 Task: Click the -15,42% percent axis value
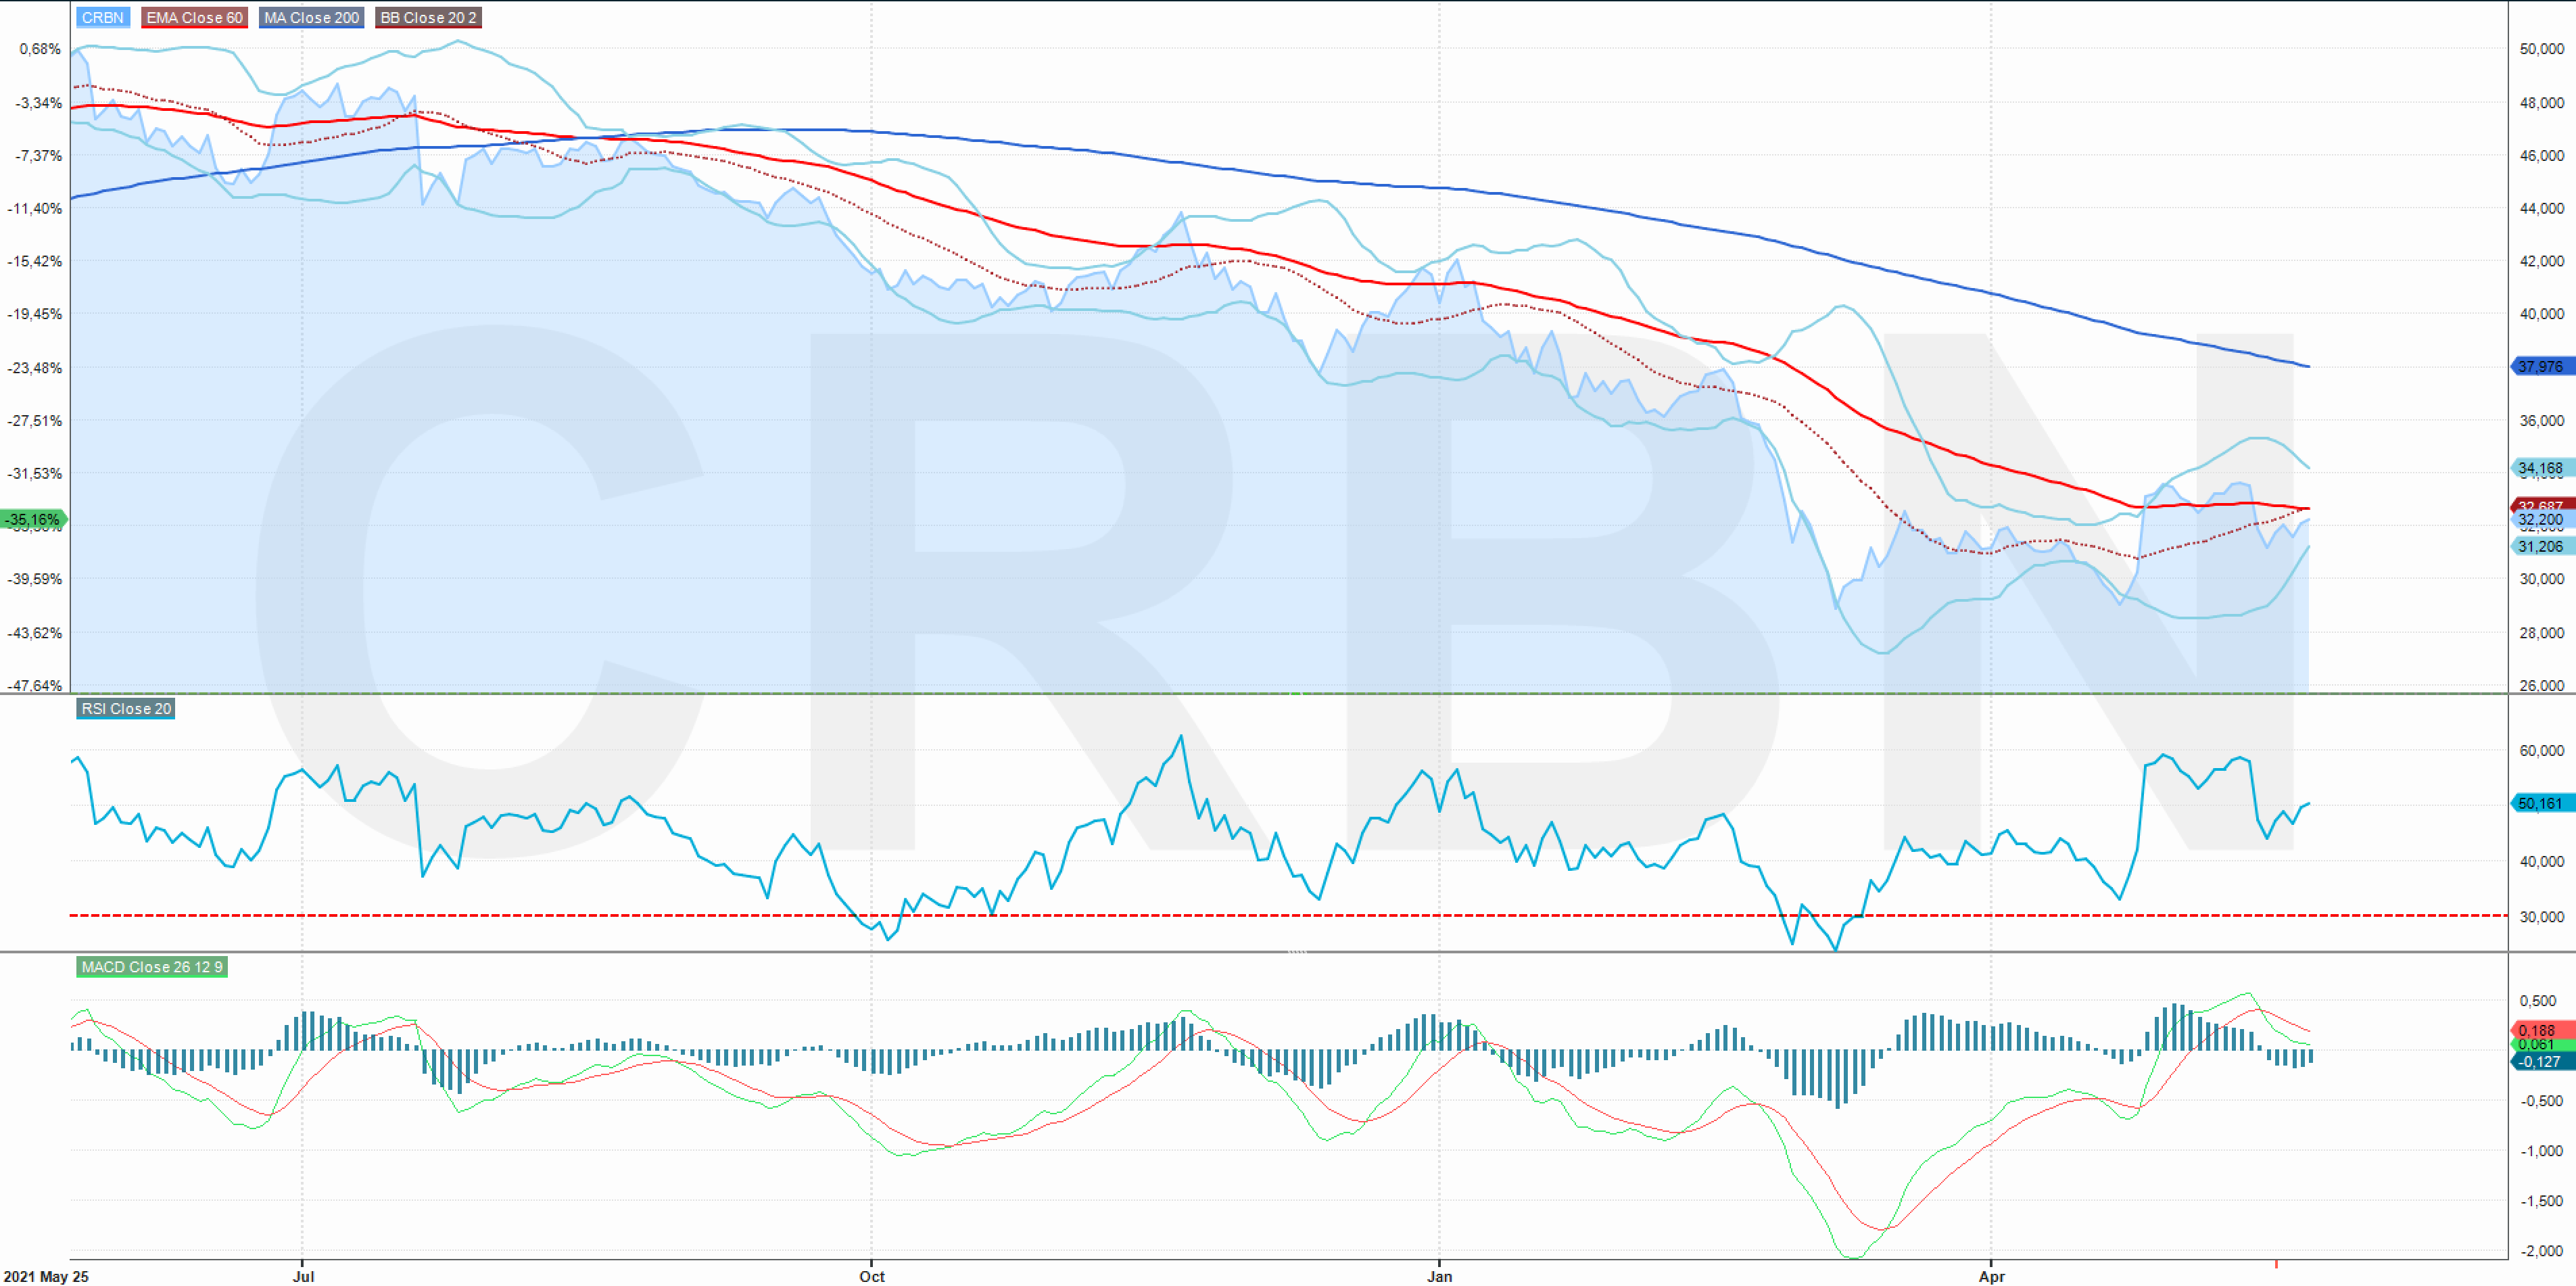point(35,262)
